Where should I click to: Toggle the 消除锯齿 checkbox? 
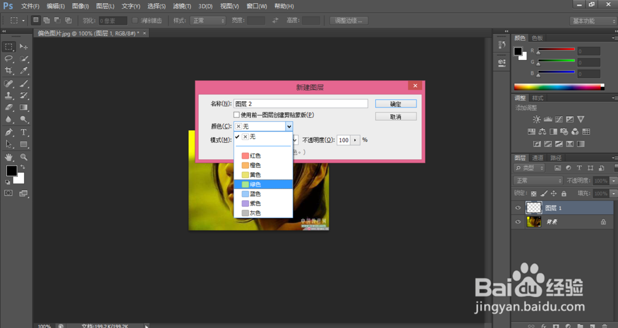135,20
